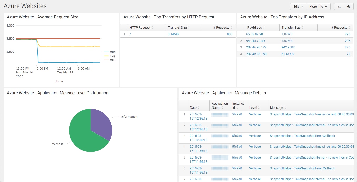Open the Edit dropdown menu

pyautogui.click(x=298, y=7)
